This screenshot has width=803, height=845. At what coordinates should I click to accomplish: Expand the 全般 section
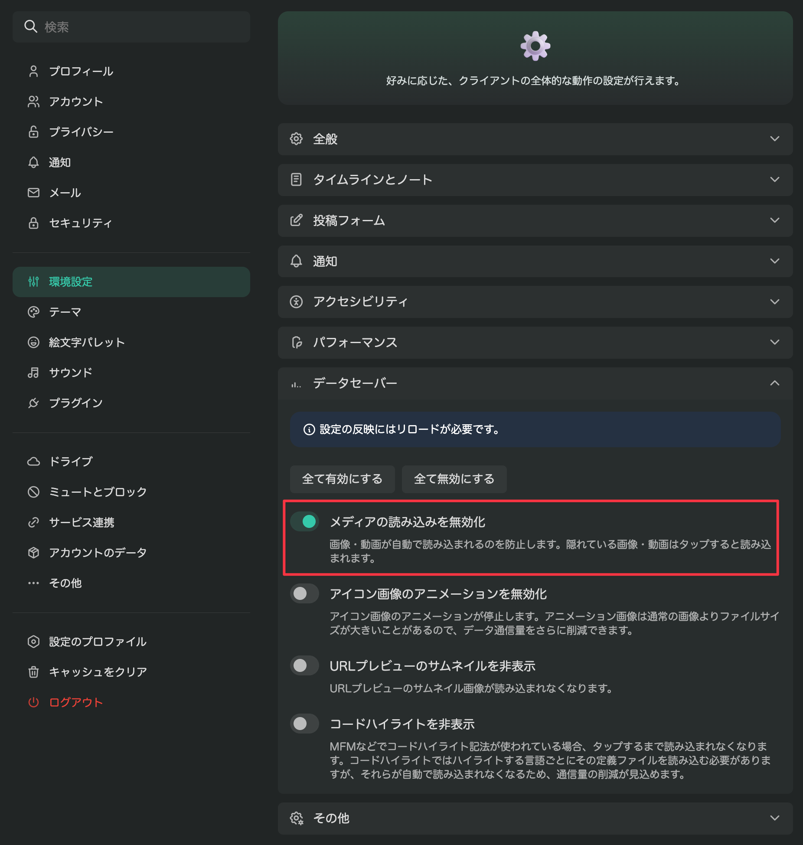(x=535, y=139)
